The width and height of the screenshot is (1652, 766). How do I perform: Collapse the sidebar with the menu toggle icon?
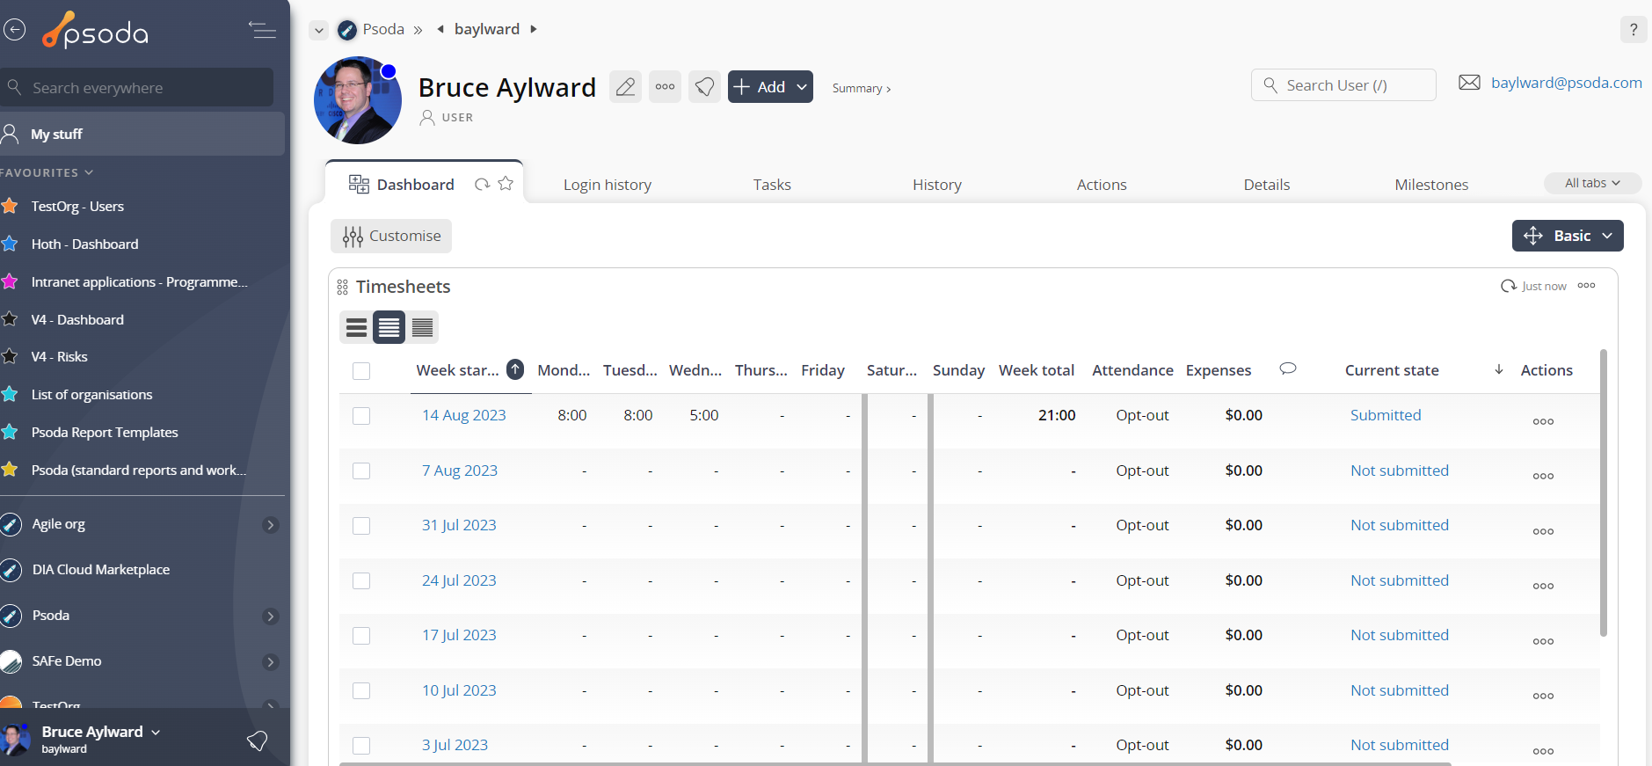coord(262,30)
